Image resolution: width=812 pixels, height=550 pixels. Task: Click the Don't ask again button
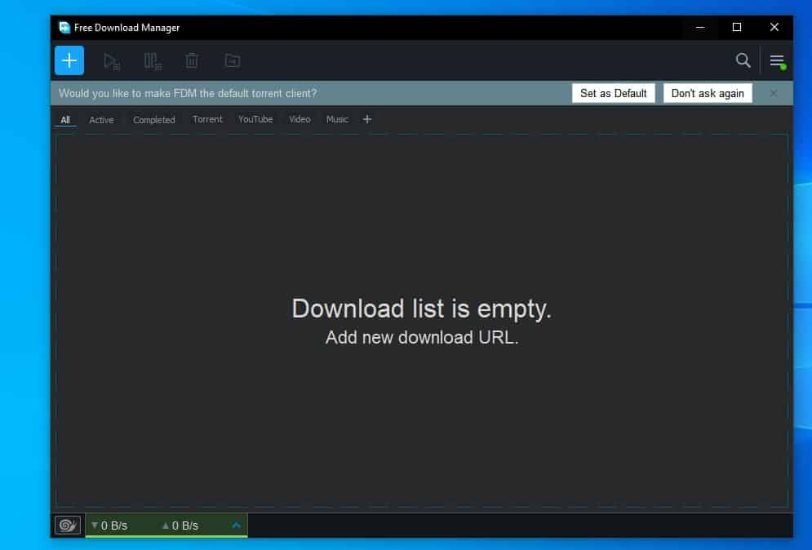[708, 93]
